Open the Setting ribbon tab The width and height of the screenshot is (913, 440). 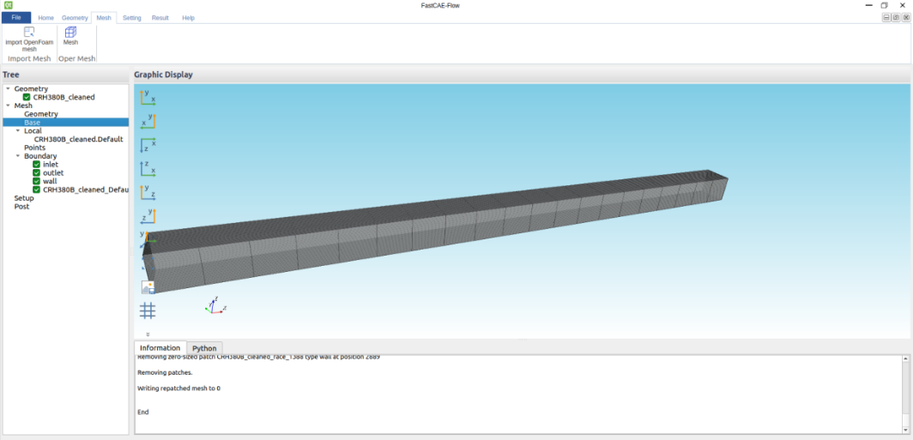pos(131,18)
